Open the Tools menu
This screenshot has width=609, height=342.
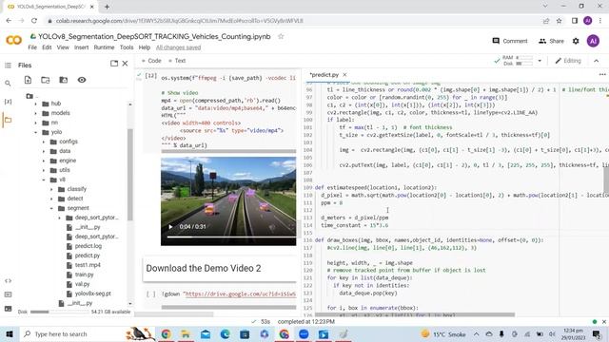tap(127, 47)
